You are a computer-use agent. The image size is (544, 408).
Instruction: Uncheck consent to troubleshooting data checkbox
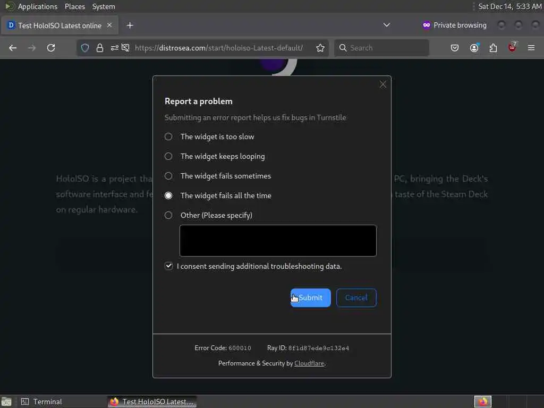tap(168, 266)
